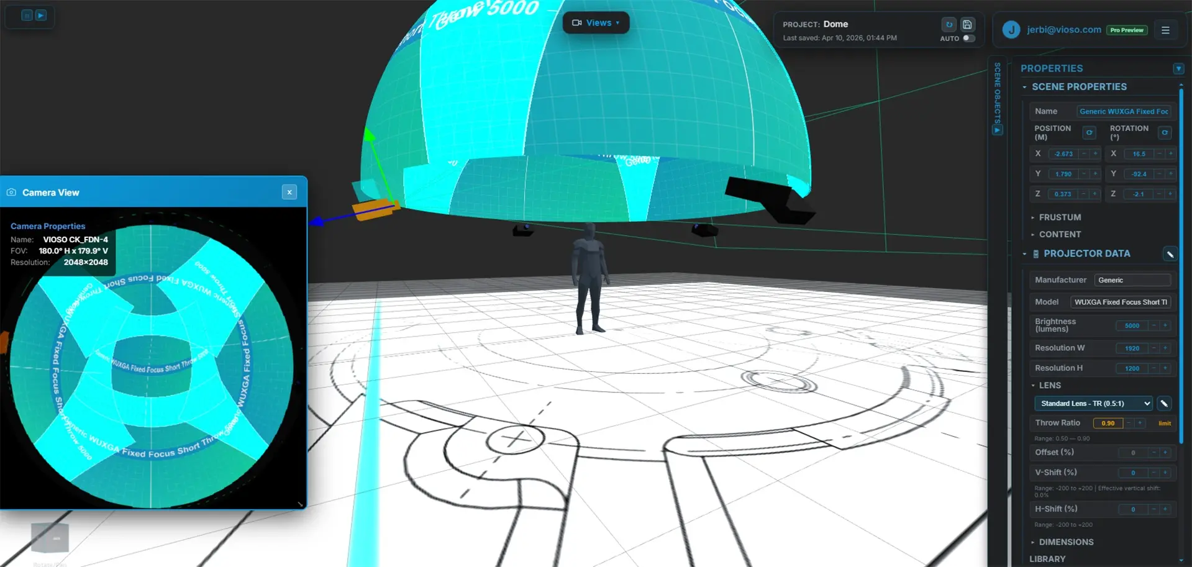This screenshot has height=567, width=1192.
Task: Edit projector data with pencil icon
Action: click(1170, 254)
